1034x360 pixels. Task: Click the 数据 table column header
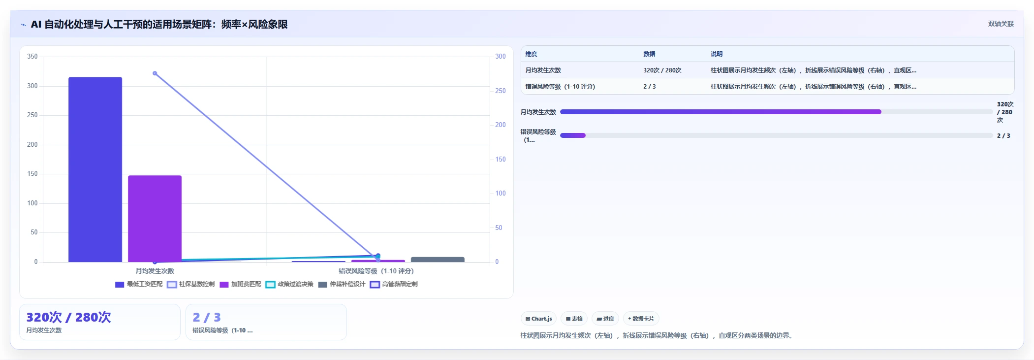(649, 54)
